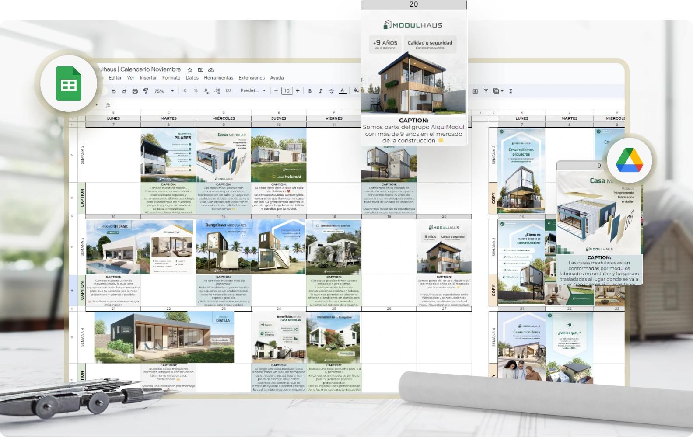The height and width of the screenshot is (437, 693).
Task: Click the Bungalows MODULARES post thumbnail
Action: pyautogui.click(x=251, y=247)
